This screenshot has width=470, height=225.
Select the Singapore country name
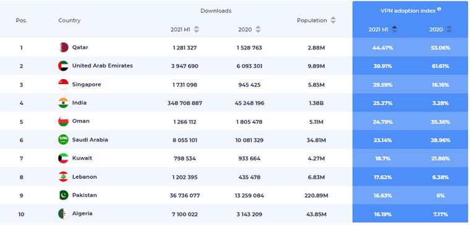pyautogui.click(x=87, y=85)
